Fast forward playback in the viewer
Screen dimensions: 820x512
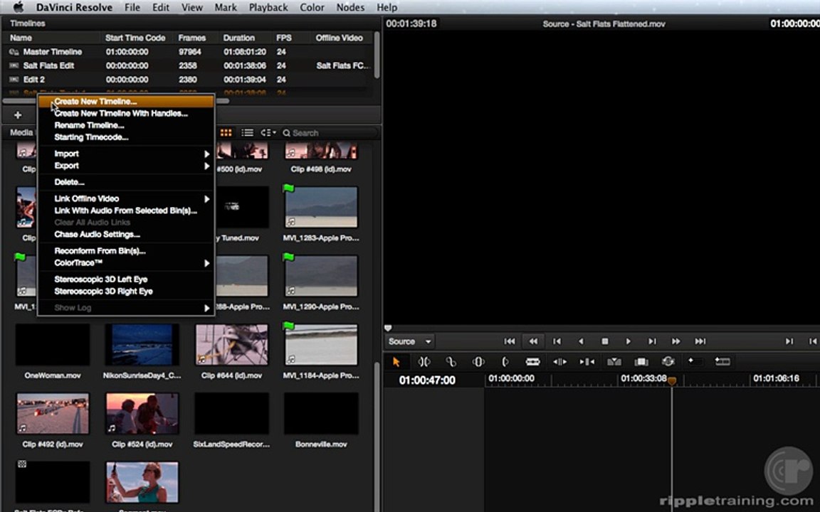[x=676, y=341]
